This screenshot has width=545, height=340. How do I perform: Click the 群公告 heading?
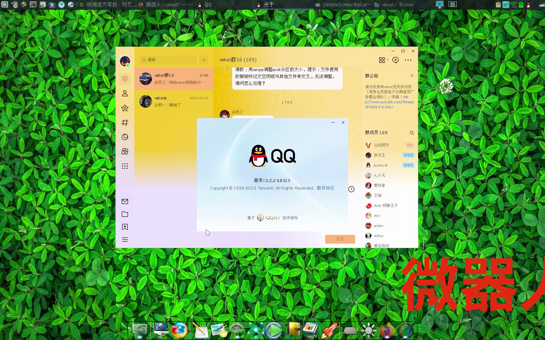(372, 76)
